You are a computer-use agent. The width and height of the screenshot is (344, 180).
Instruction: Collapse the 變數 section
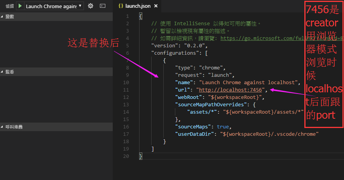pyautogui.click(x=9, y=16)
